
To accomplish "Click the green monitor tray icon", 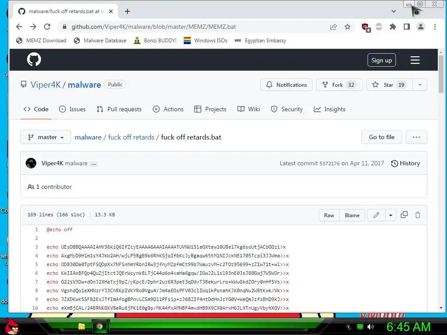I will click(360, 327).
